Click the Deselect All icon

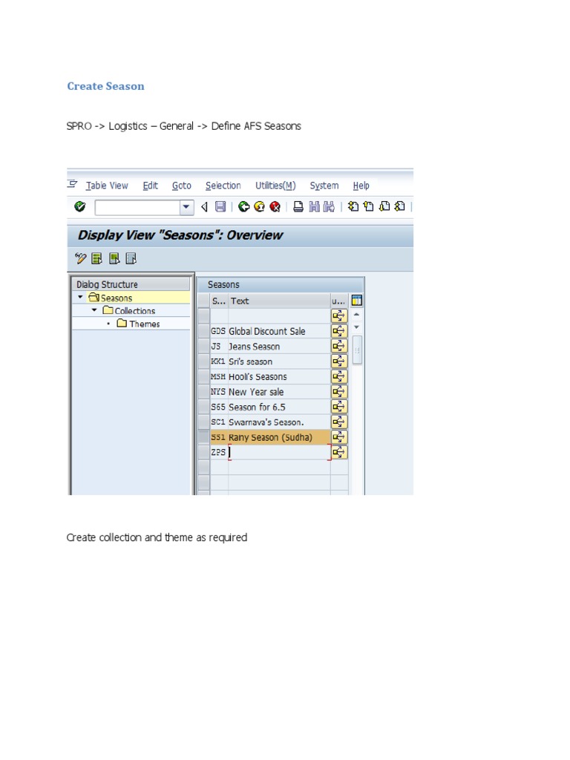(x=131, y=258)
